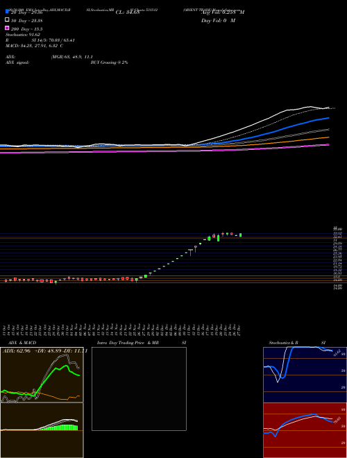
Task: Select the RSI 14/3 '70.63 / 65.41' reading
Action: pyautogui.click(x=61, y=40)
